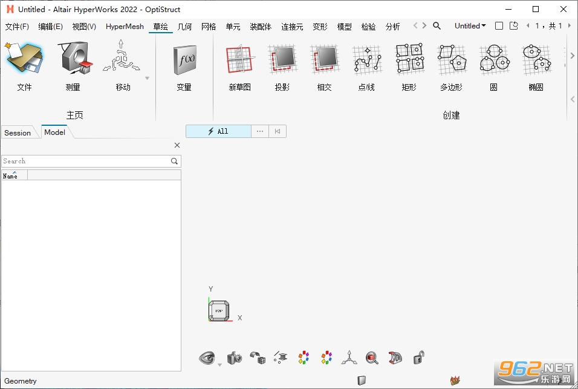The height and width of the screenshot is (389, 578).
Task: Switch to the 变形 morph ribbon tab
Action: [x=320, y=27]
